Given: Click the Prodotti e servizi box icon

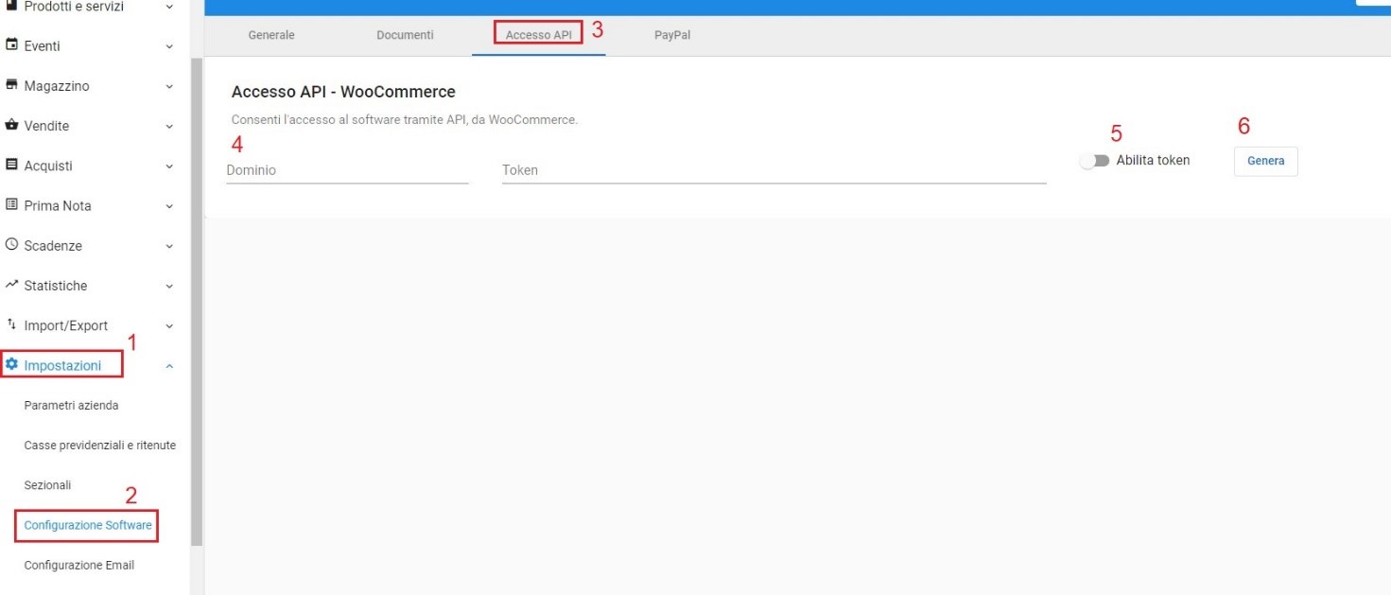Looking at the screenshot, I should (x=12, y=6).
